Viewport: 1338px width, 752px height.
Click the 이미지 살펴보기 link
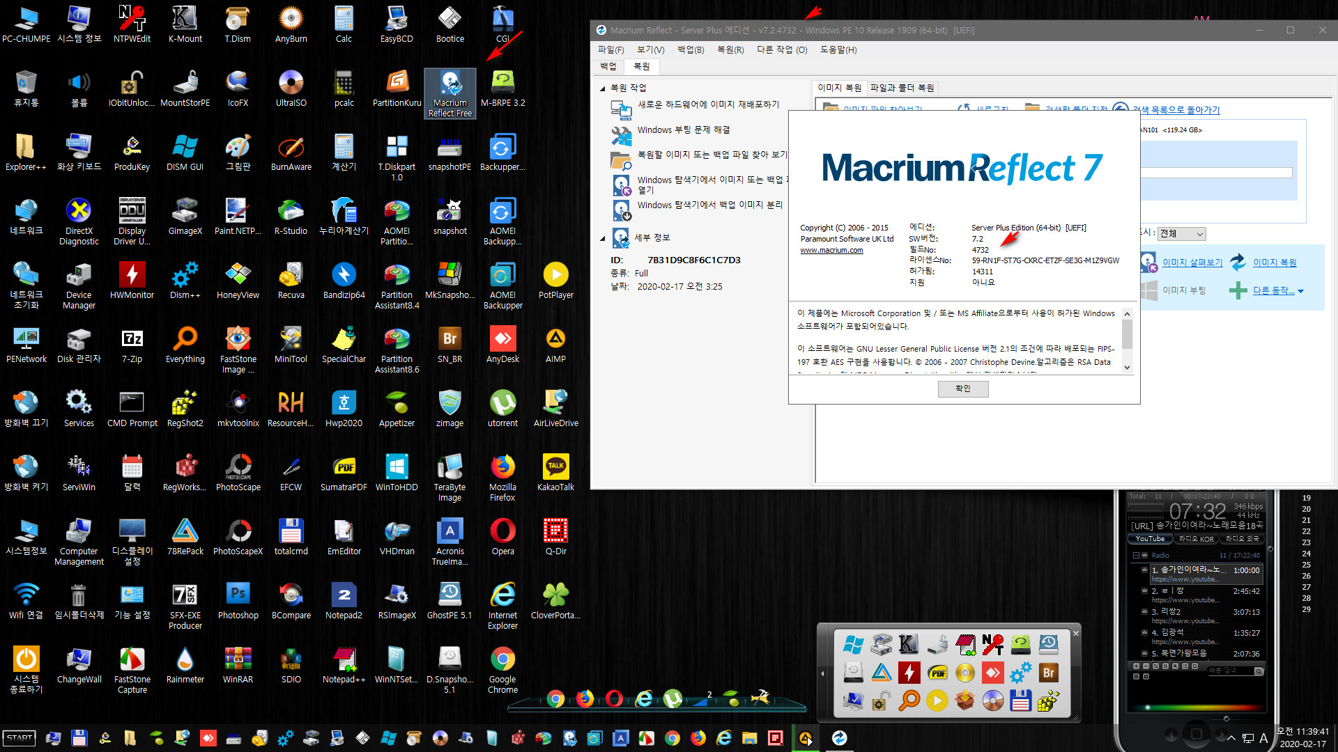[1192, 263]
